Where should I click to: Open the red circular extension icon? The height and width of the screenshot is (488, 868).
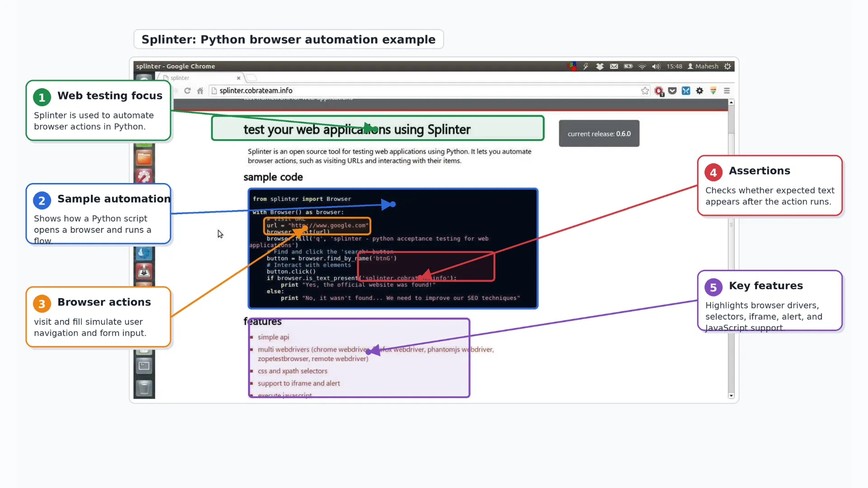click(x=659, y=91)
